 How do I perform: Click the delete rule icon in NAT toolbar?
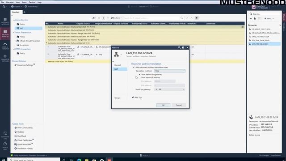[x=99, y=18]
